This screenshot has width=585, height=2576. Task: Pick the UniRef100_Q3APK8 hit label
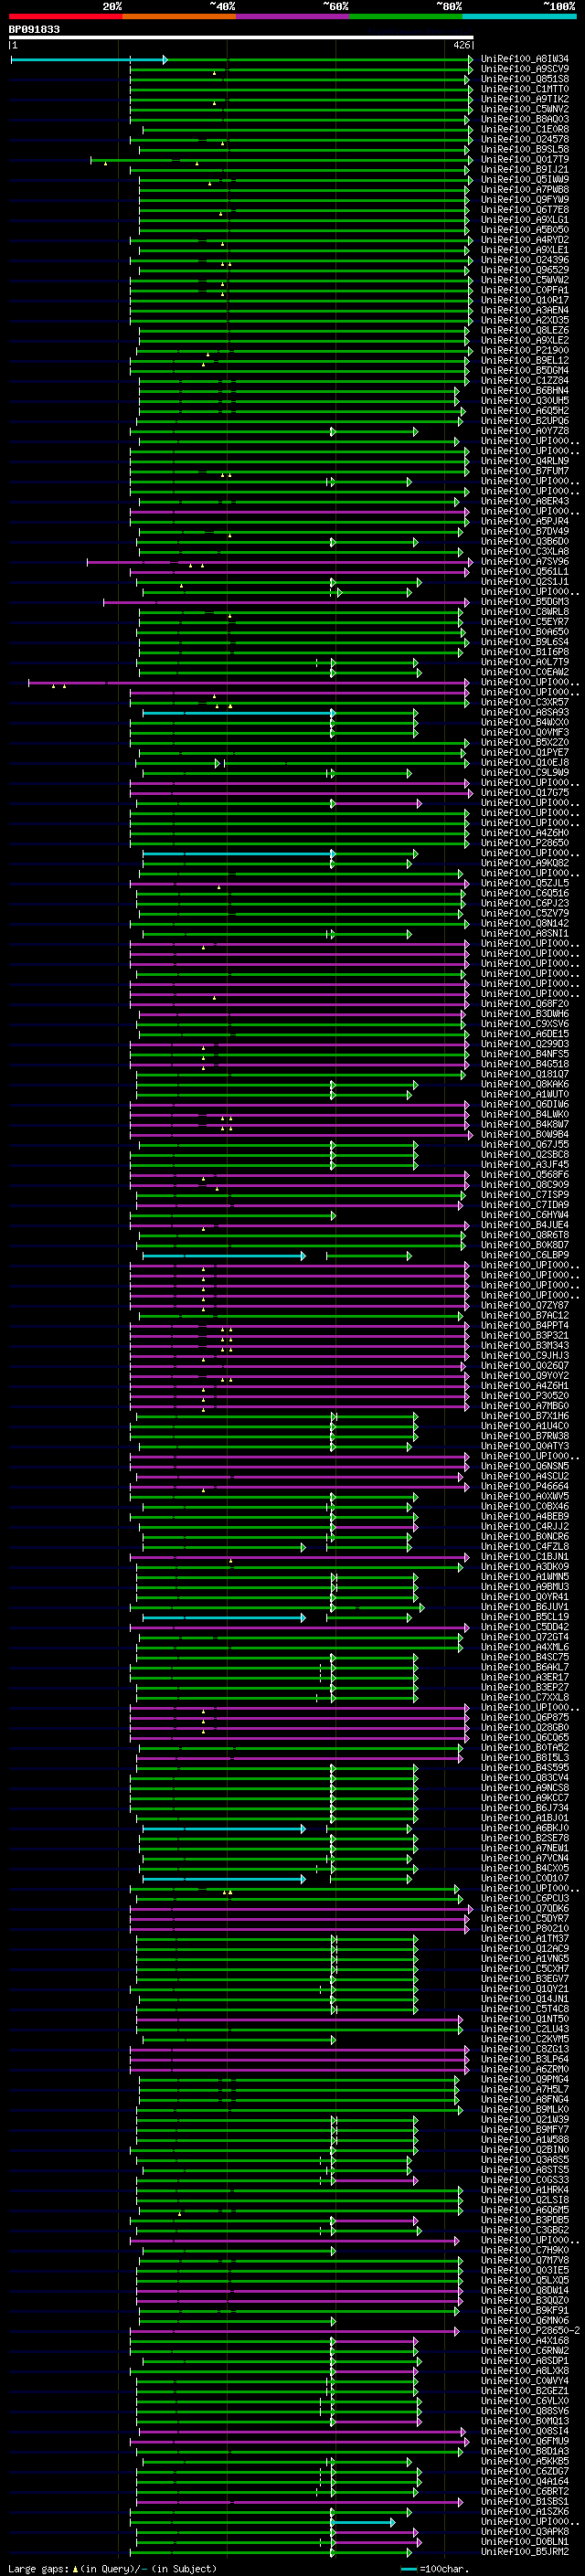525,2531
